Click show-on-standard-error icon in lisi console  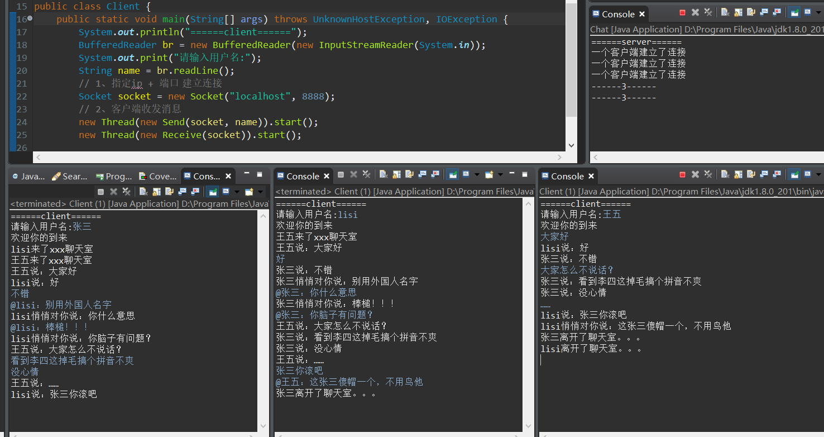point(435,175)
